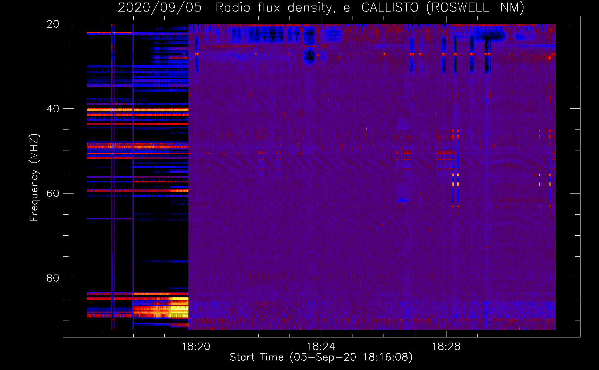599x370 pixels.
Task: Click the 80 MHz frequency tick label
Action: coord(53,278)
